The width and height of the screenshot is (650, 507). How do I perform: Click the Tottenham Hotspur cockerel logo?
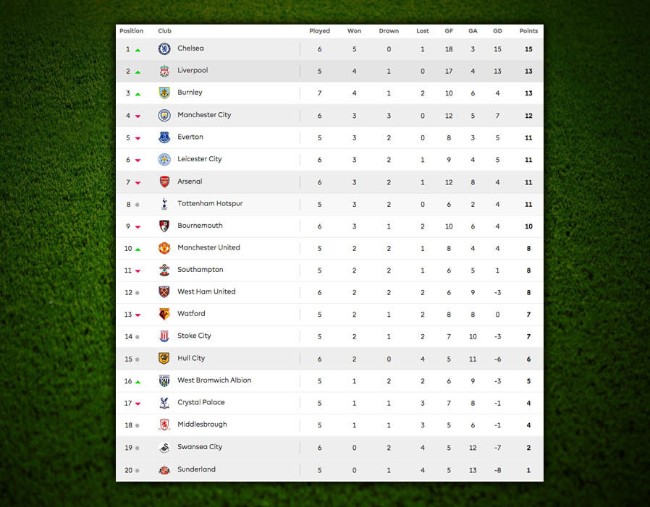[164, 204]
